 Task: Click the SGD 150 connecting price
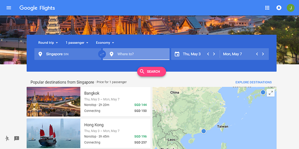pyautogui.click(x=141, y=111)
